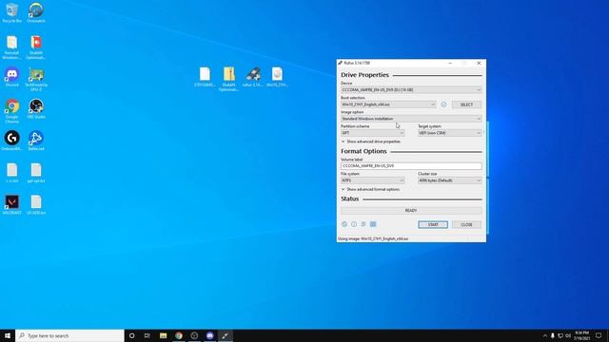Select the text file icon beside VALORANT
The height and width of the screenshot is (342, 609).
click(x=36, y=204)
